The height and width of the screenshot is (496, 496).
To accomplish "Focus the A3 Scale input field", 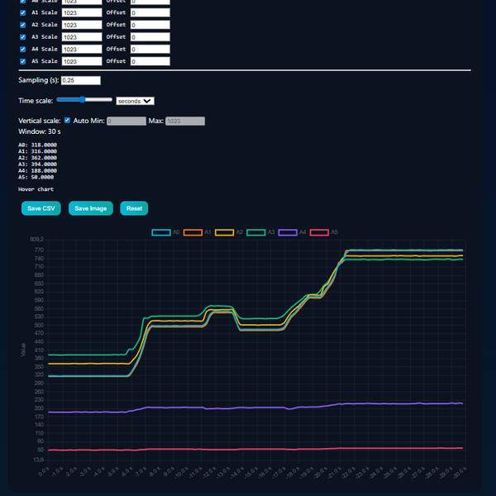I will click(82, 37).
